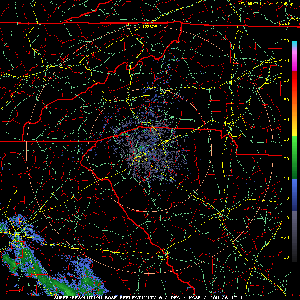Click the 10 value on the dBZ scale
This screenshot has height=300, width=300.
pyautogui.click(x=286, y=179)
